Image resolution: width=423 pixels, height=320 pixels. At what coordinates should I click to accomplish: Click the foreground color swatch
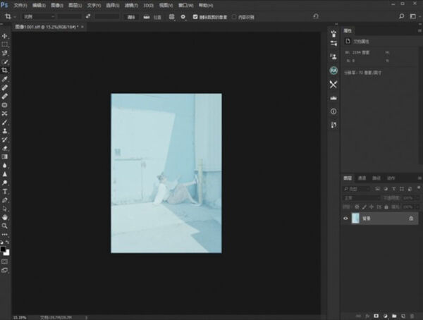4,249
